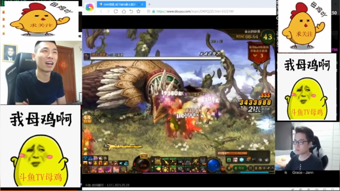Bookmark the page with star icon

(x=138, y=11)
